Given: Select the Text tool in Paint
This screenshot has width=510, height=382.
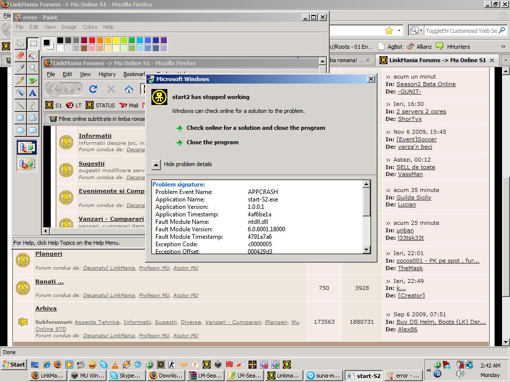Looking at the screenshot, I should coord(33,93).
